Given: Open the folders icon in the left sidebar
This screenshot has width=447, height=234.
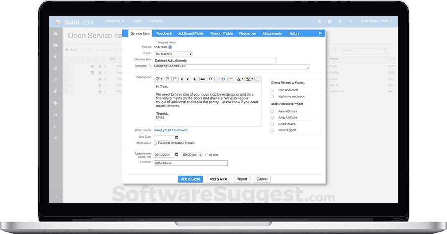Looking at the screenshot, I should pyautogui.click(x=56, y=80).
